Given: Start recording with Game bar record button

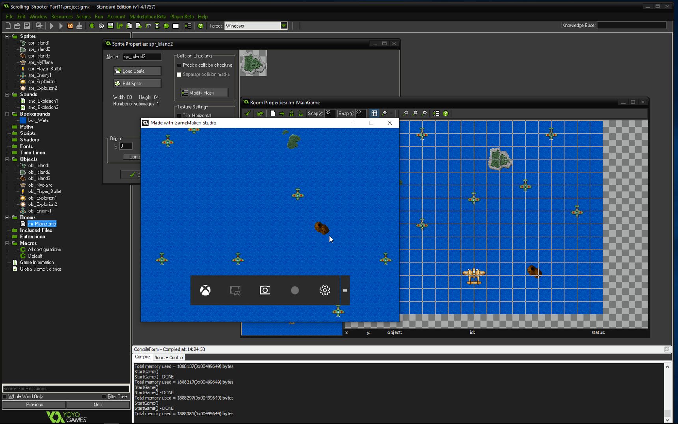Looking at the screenshot, I should [x=295, y=290].
